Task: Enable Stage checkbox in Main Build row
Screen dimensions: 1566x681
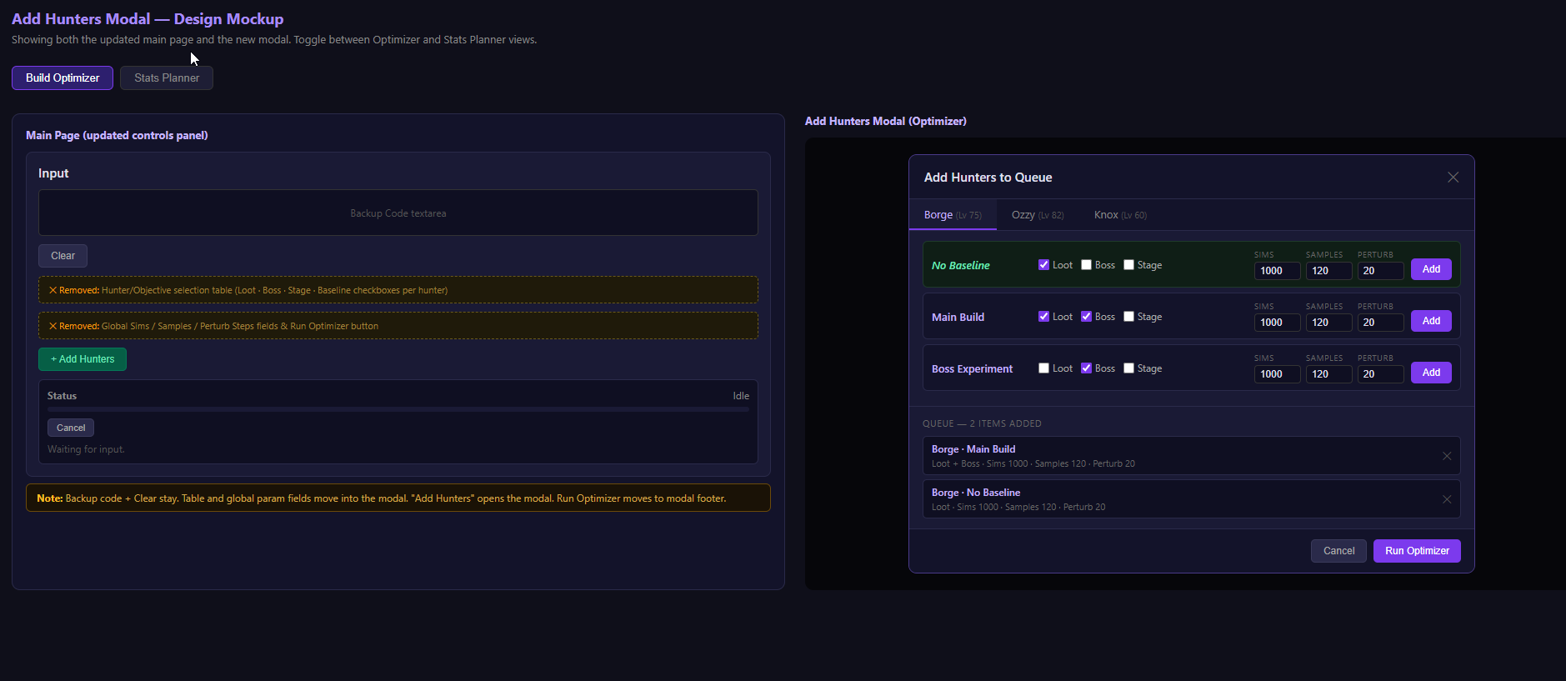Action: [1128, 317]
